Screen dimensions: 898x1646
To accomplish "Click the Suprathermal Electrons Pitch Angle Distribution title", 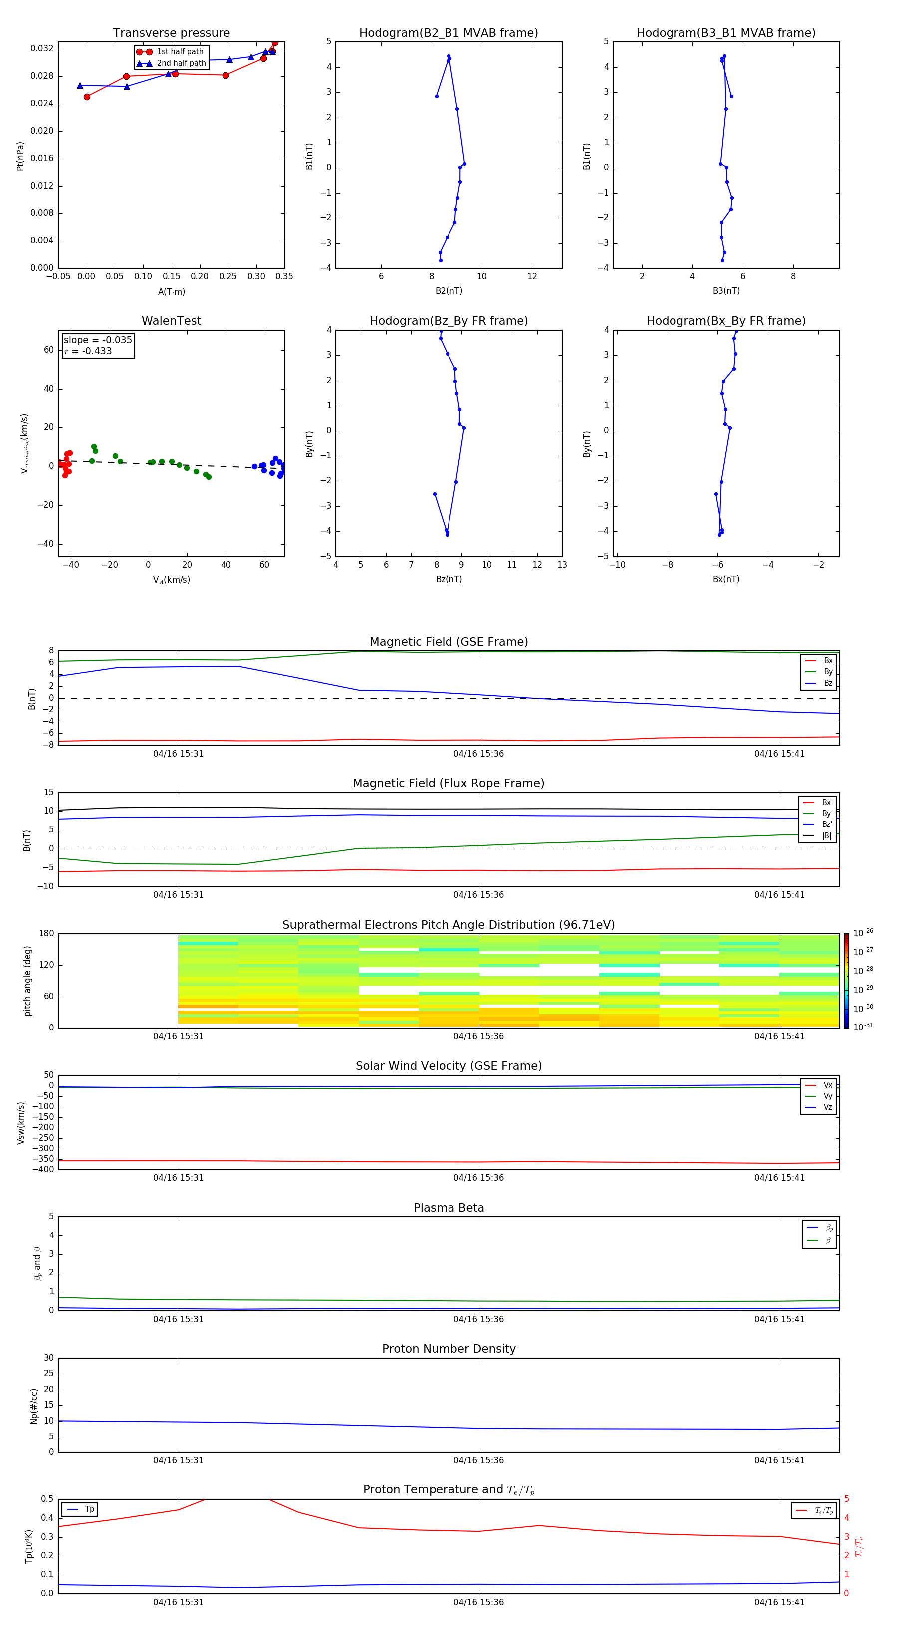I will (x=449, y=925).
